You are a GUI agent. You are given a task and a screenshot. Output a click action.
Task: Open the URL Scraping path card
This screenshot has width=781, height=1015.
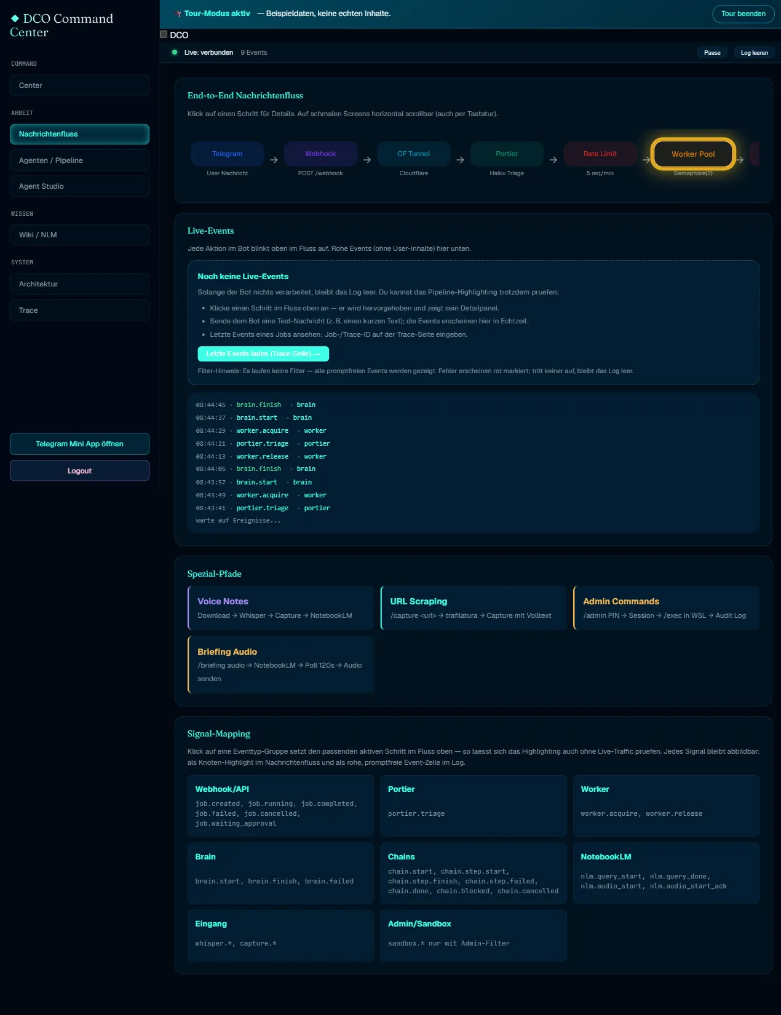(474, 608)
